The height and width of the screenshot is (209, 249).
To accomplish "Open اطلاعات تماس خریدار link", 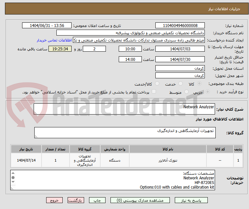I will [54, 40].
